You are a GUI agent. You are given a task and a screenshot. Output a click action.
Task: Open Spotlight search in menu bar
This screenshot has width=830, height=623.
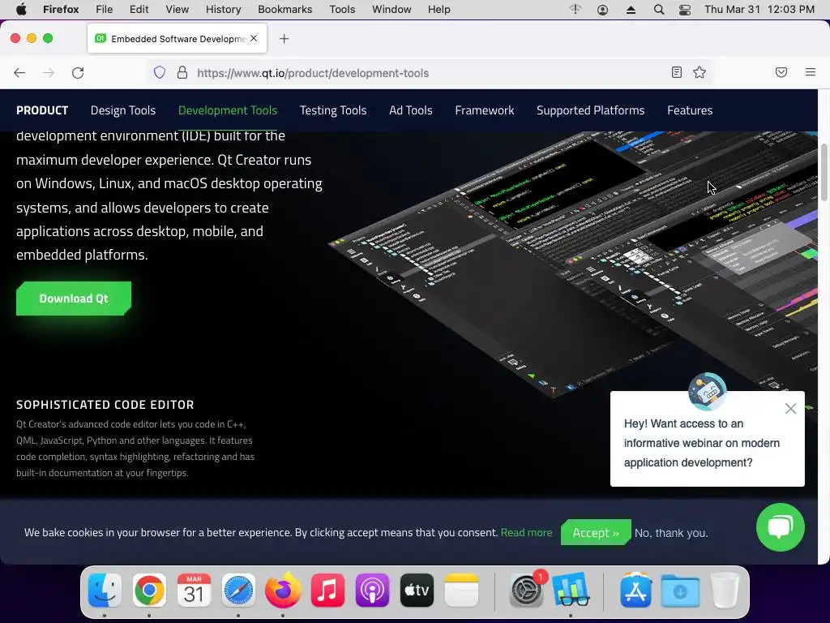659,10
